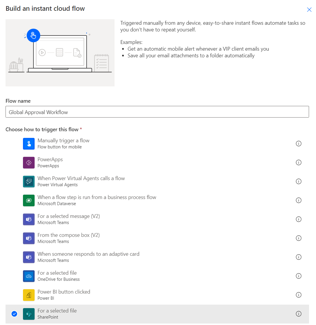Choose 'When a flow step is run from a business process flow'

pyautogui.click(x=97, y=197)
